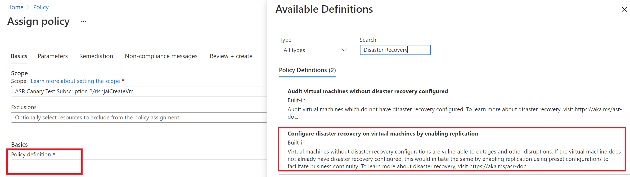Screen dimensions: 630x177
Task: Click the Scope field with ASR Canary subscription
Action: coord(139,91)
